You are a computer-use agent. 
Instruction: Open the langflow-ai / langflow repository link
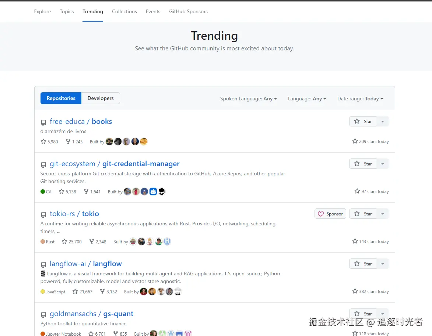86,264
